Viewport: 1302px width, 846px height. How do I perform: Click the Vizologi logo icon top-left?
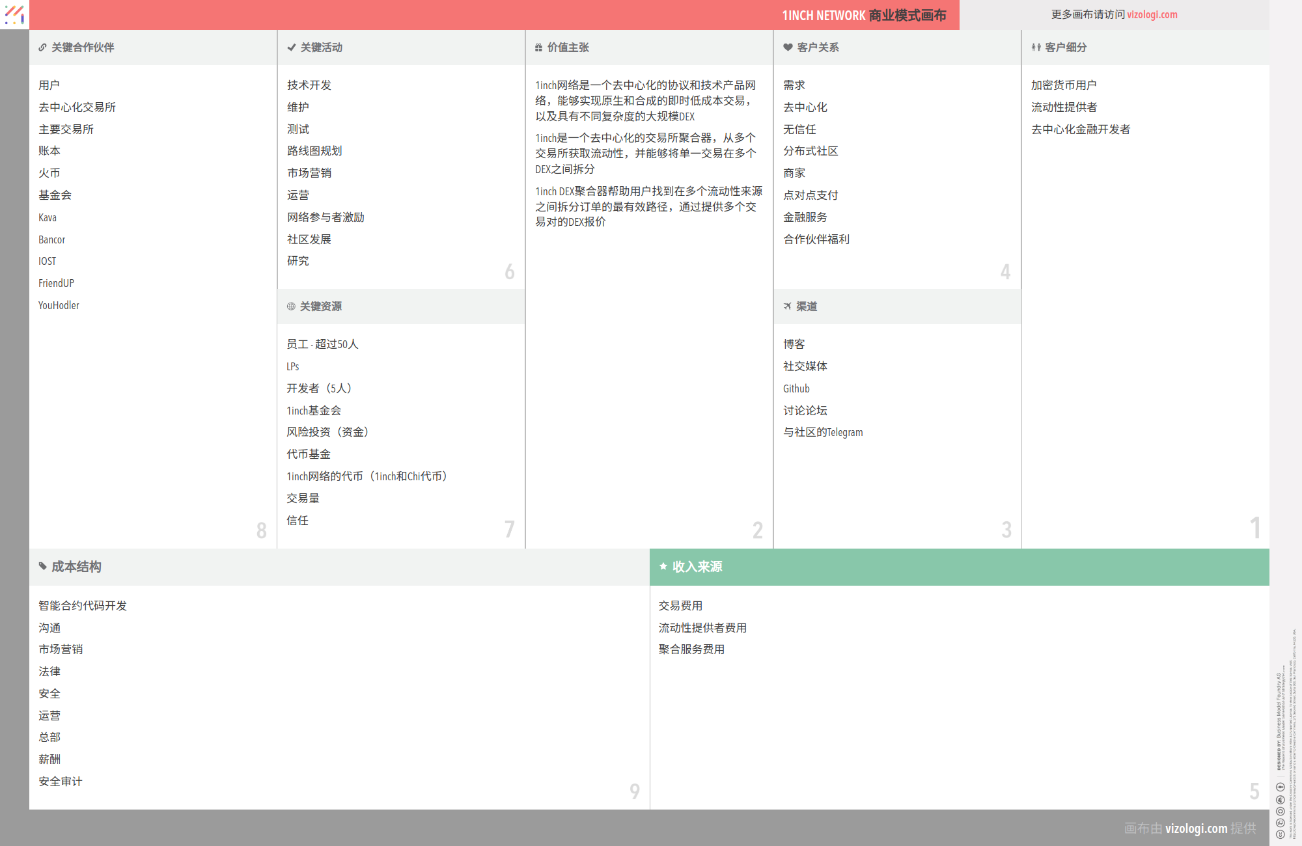point(14,14)
